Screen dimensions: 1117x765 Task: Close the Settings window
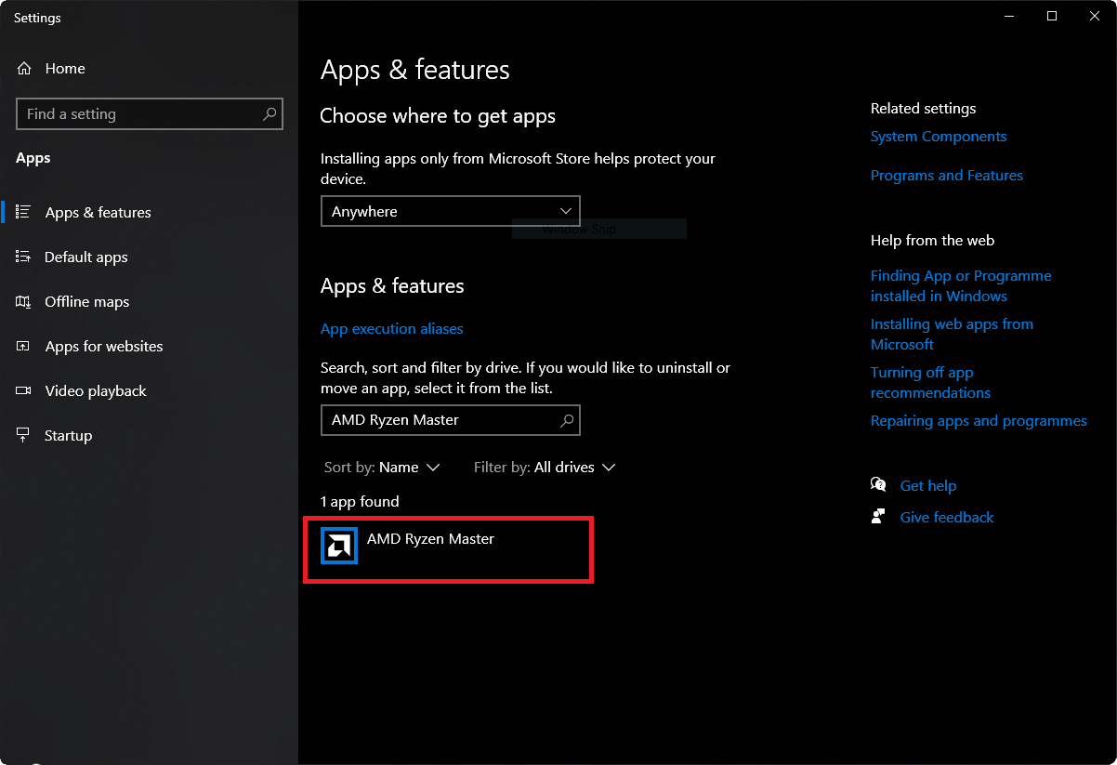pyautogui.click(x=1095, y=16)
